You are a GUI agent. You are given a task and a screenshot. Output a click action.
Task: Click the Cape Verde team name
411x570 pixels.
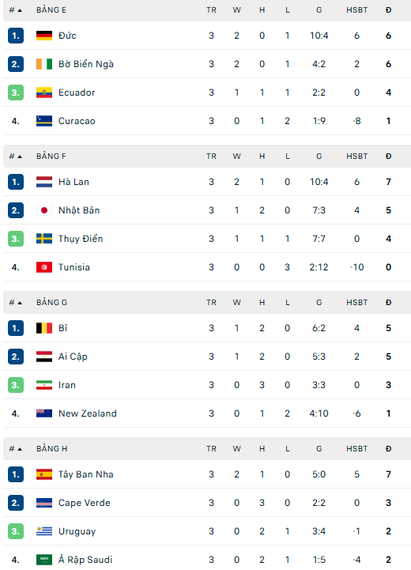(85, 503)
